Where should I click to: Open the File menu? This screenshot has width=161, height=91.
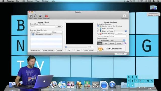click(18, 1)
